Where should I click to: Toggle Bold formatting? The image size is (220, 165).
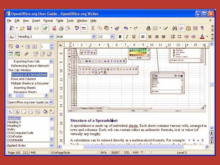pyautogui.click(x=120, y=37)
